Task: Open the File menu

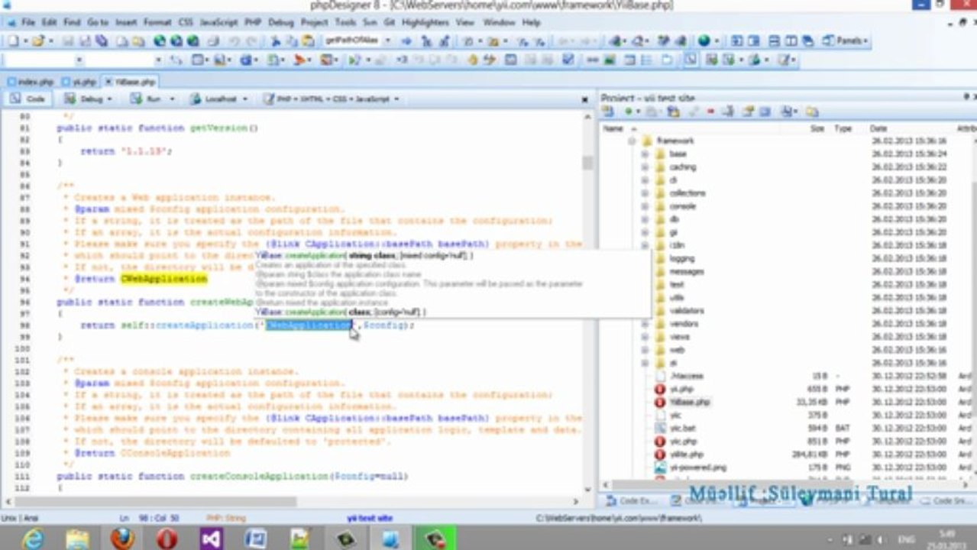Action: 28,22
